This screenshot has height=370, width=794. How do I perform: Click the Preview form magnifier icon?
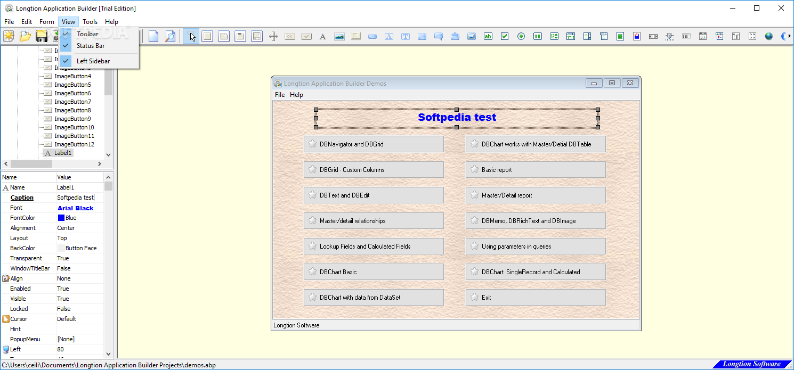[x=170, y=36]
